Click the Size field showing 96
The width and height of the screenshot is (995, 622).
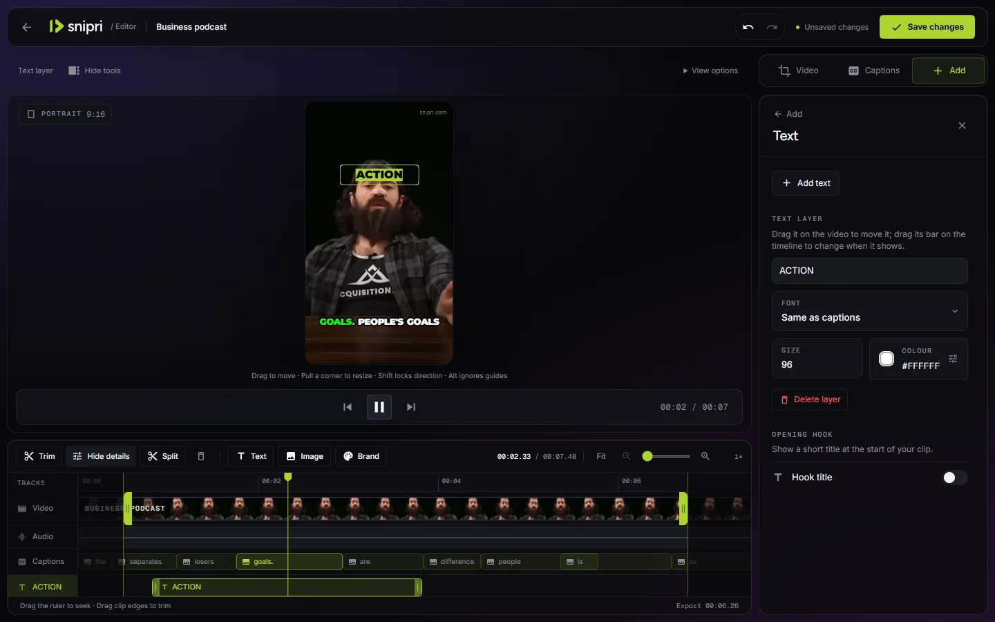pos(817,358)
